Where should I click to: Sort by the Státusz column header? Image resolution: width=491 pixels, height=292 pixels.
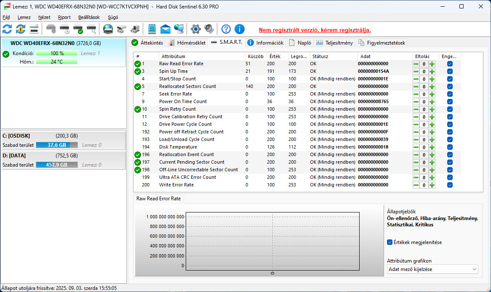(x=334, y=56)
